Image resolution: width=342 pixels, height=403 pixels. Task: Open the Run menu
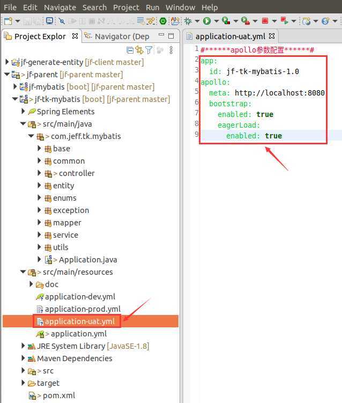point(153,8)
